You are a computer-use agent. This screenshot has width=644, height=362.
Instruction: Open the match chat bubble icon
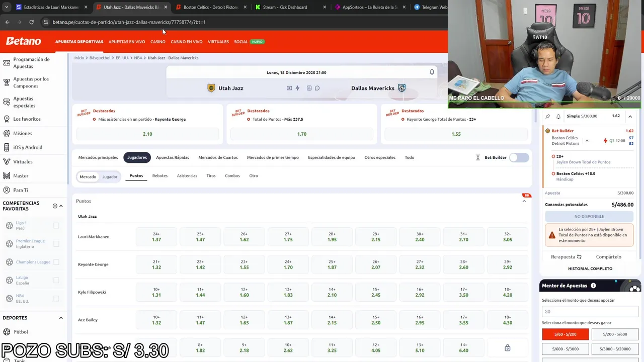[317, 88]
